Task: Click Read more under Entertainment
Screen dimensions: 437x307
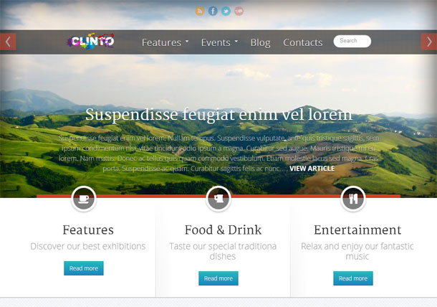Action: (353, 278)
